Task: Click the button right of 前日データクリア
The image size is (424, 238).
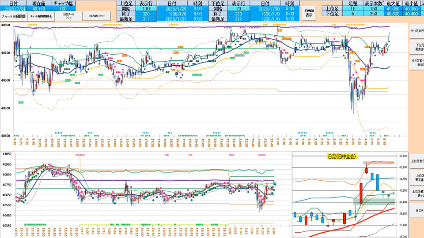Action: pyautogui.click(x=97, y=16)
